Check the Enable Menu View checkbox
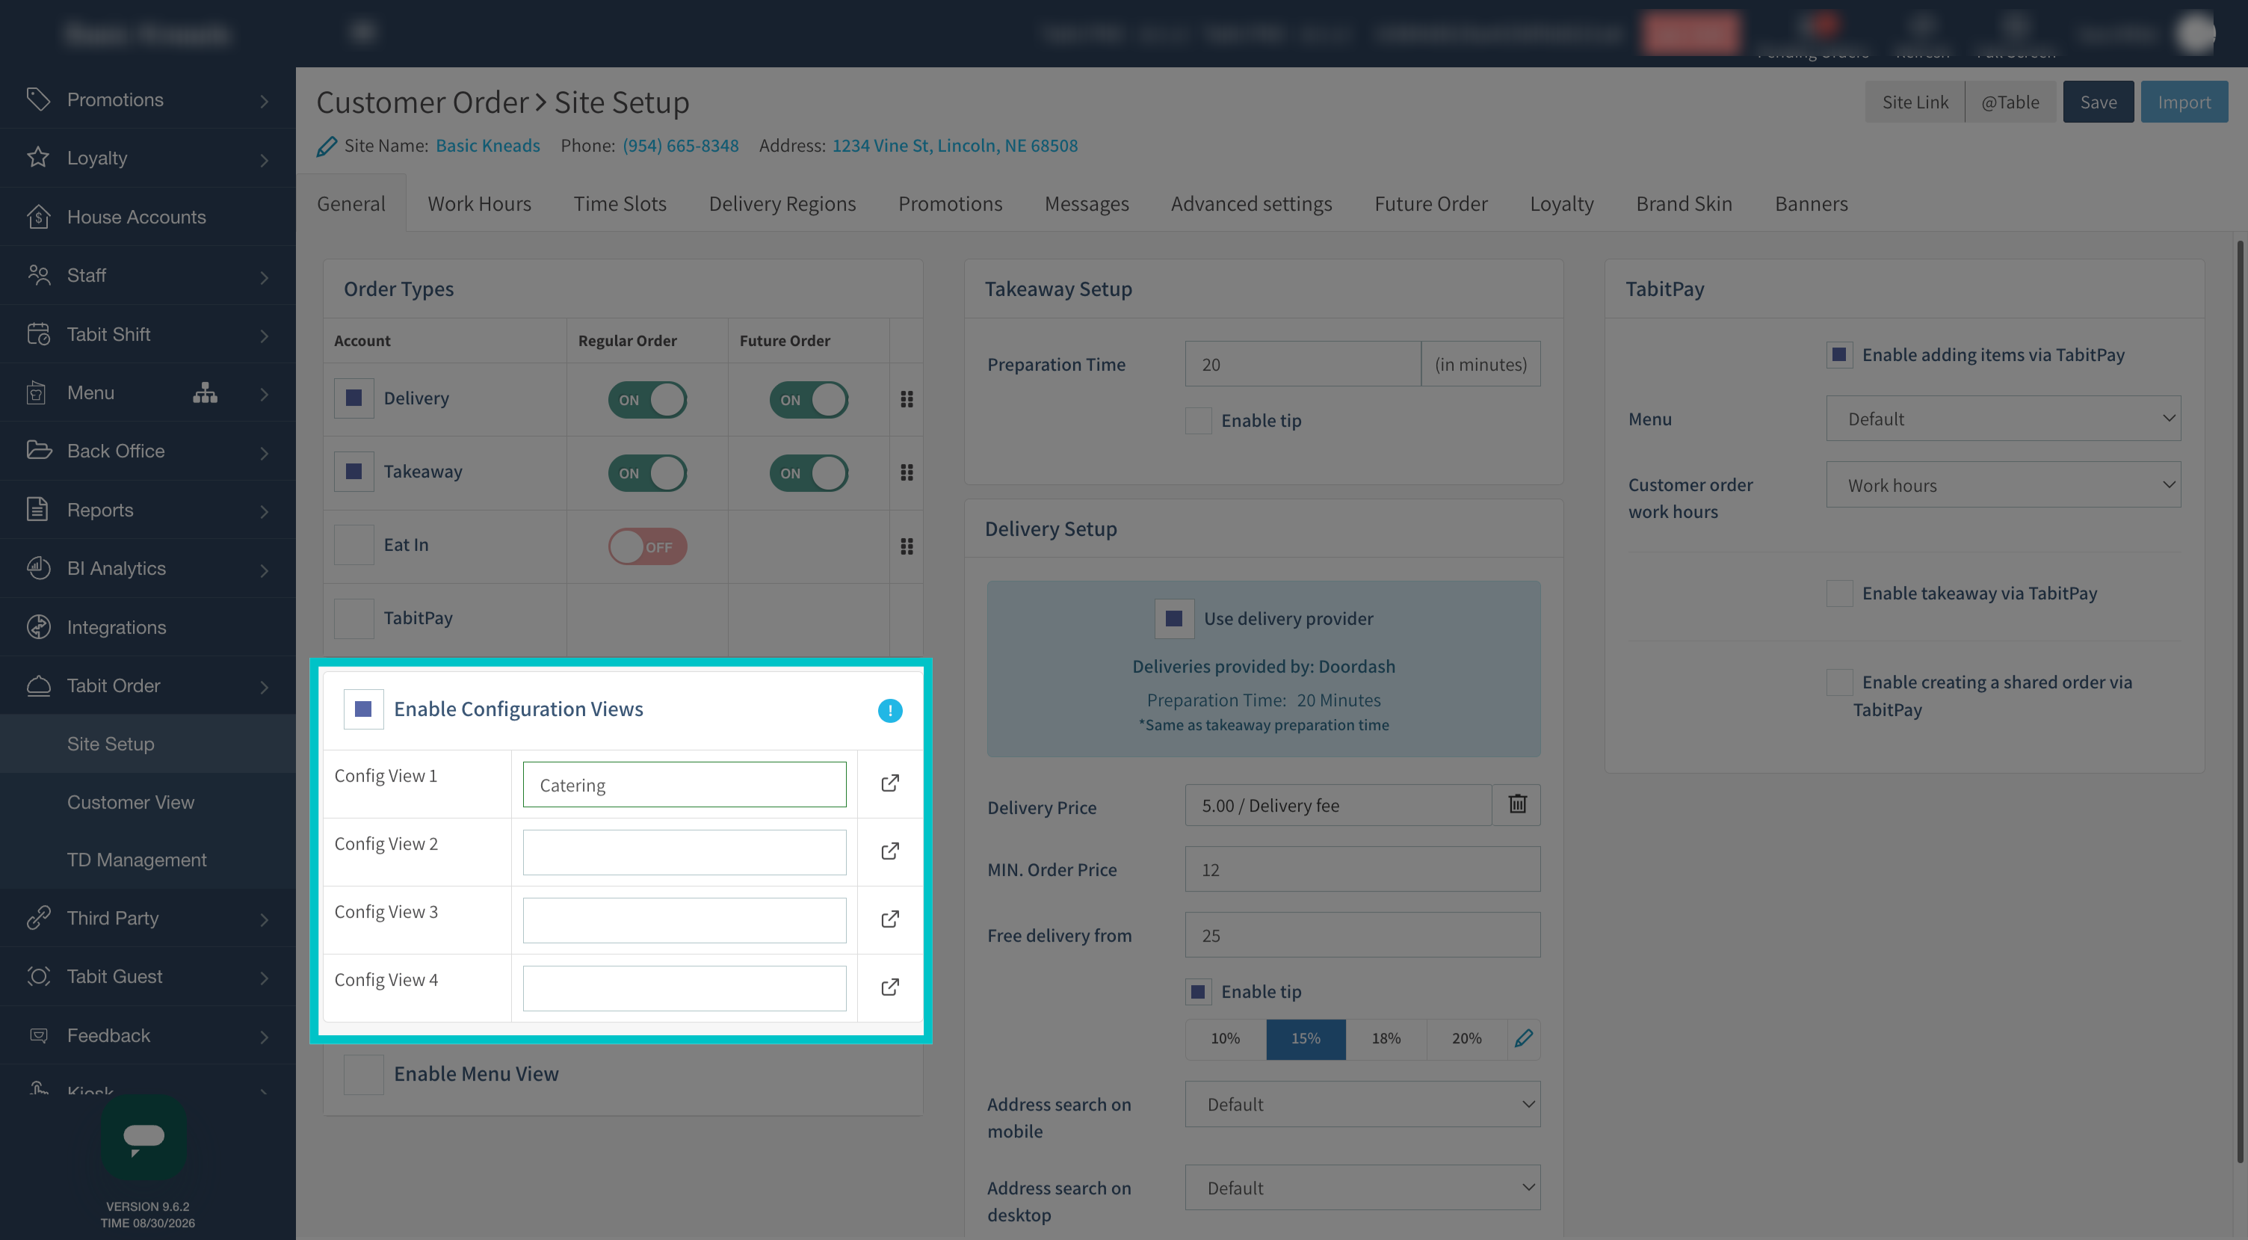 [x=363, y=1074]
